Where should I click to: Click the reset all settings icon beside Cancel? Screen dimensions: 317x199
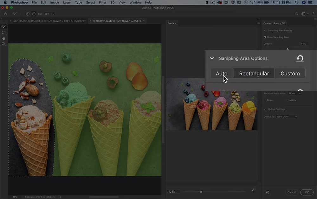[268, 192]
